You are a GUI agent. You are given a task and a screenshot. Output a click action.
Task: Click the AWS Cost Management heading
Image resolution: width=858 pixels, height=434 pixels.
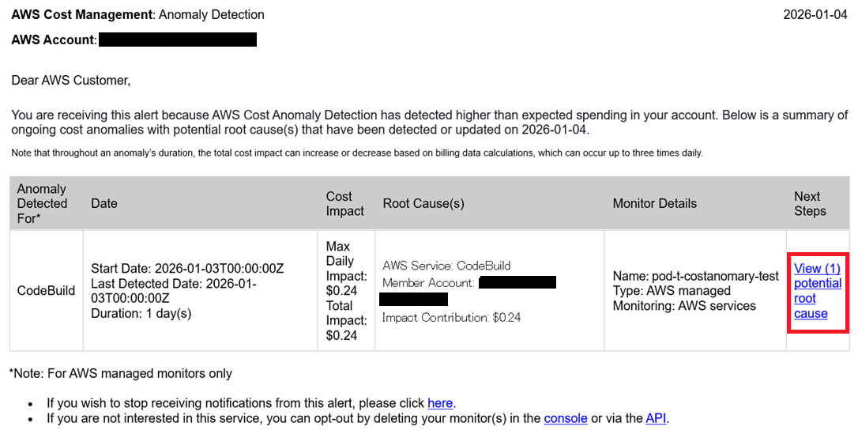(x=83, y=14)
